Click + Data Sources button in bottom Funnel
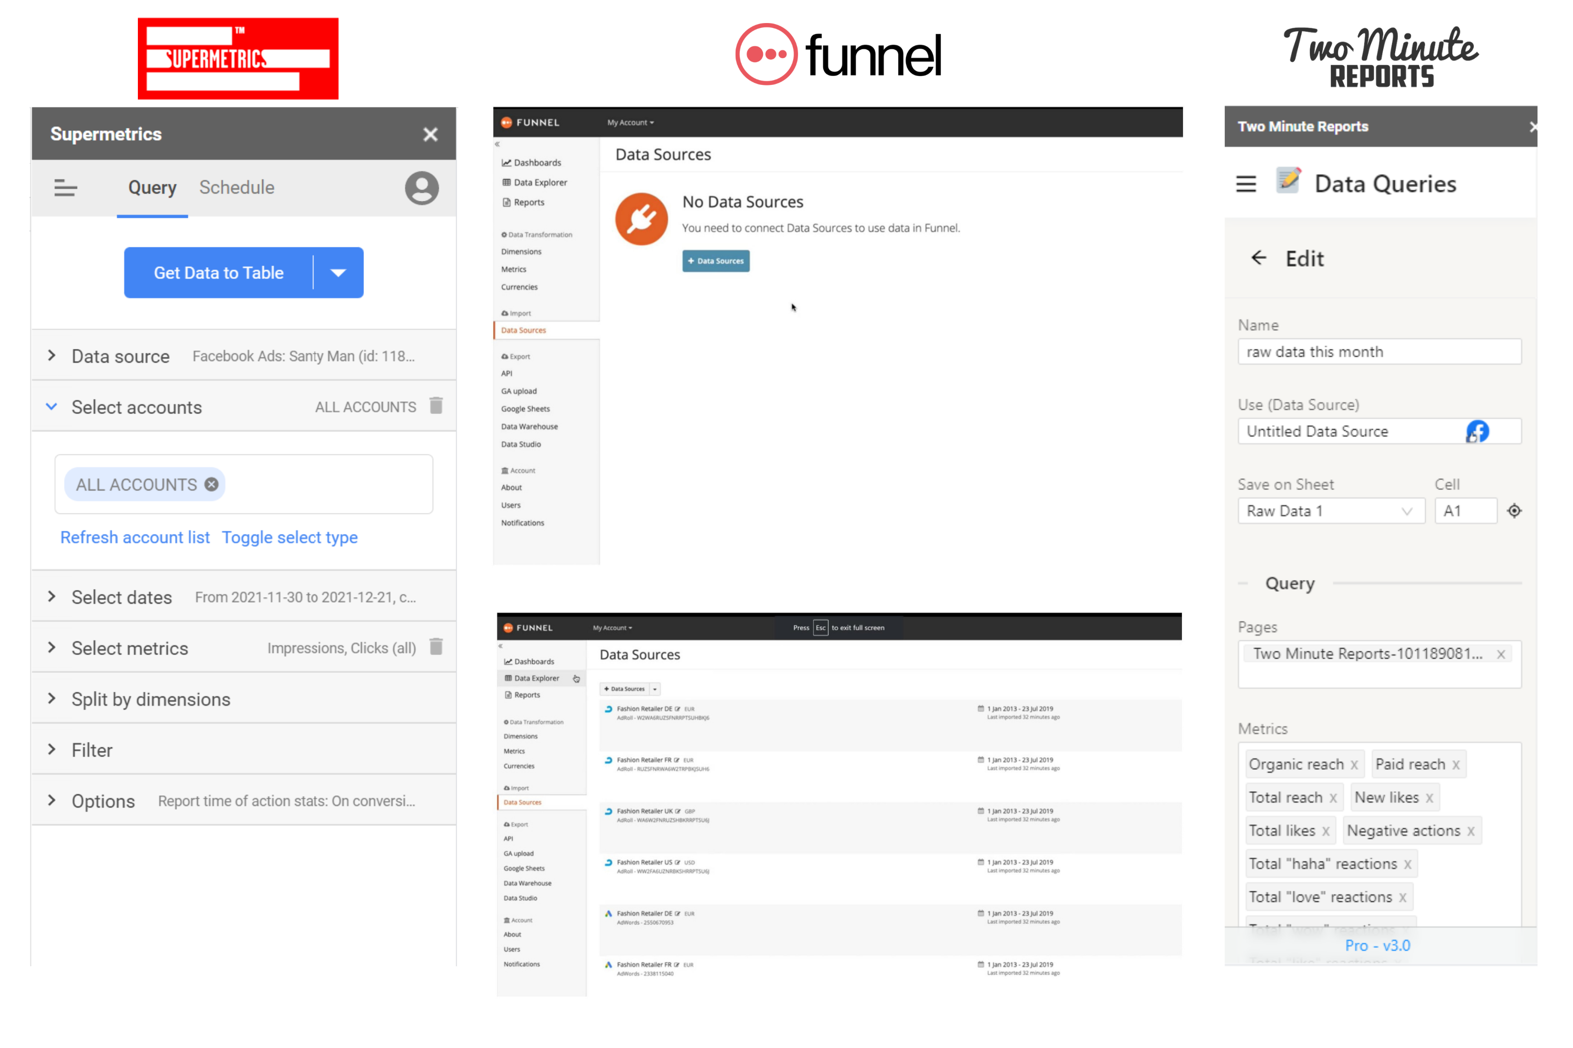 624,689
